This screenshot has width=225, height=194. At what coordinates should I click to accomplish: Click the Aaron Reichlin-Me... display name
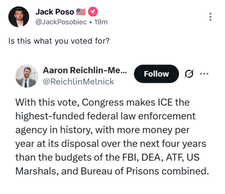[x=85, y=70]
